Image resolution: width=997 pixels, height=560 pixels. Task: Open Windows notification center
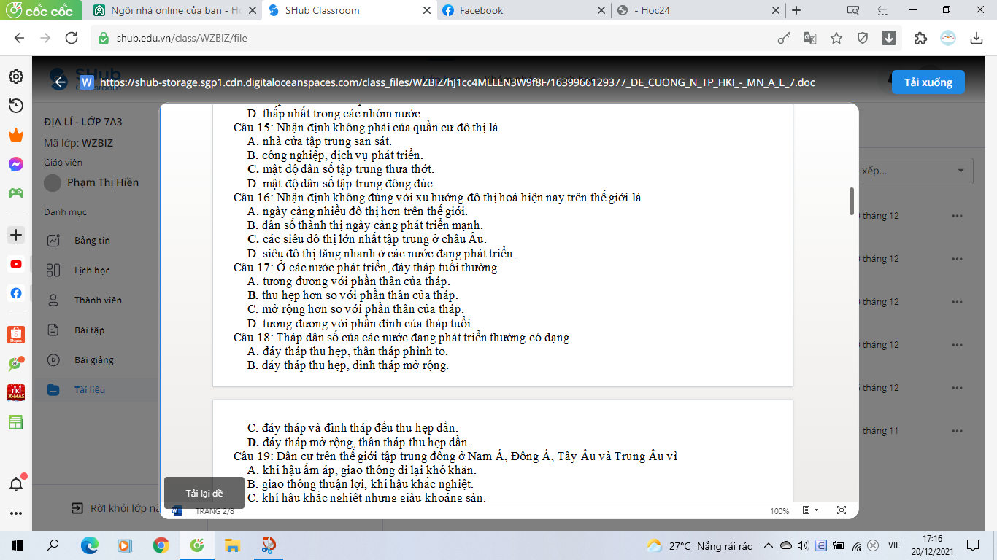972,545
